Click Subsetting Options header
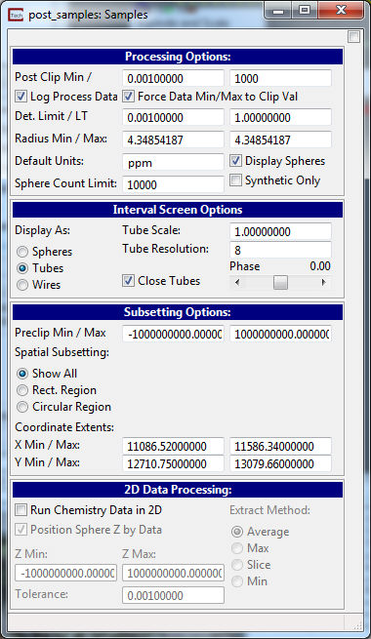Screen dimensions: 371x639 coord(178,312)
